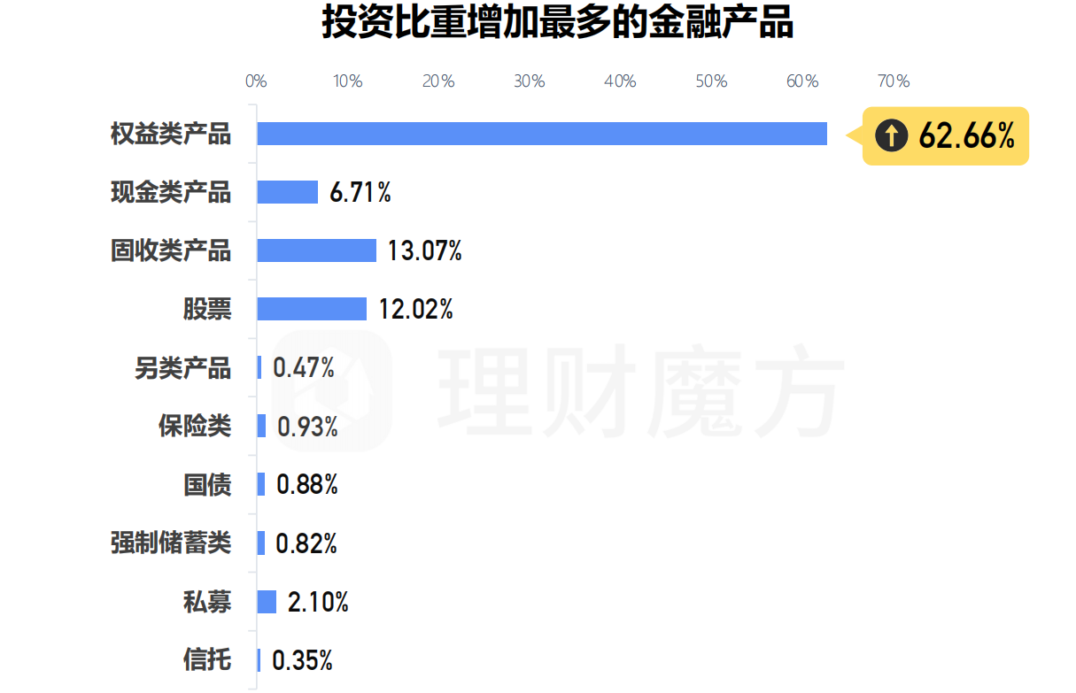Click the chart title 投资比重增加最多的金融产品
Image resolution: width=1076 pixels, height=693 pixels.
tap(557, 24)
